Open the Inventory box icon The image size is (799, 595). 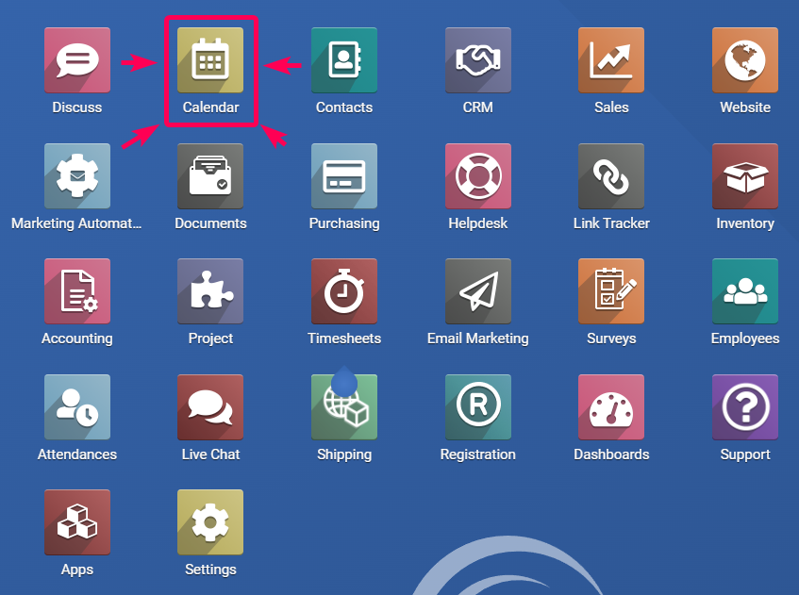pos(745,175)
